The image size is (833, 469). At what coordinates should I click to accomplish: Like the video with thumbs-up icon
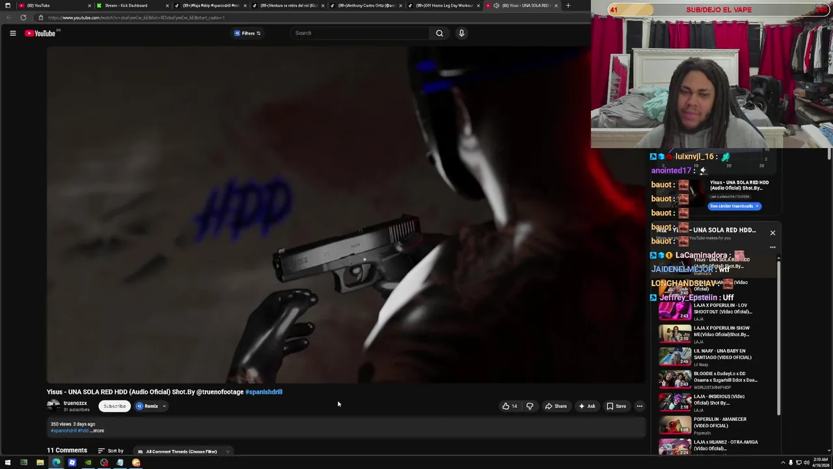510,406
